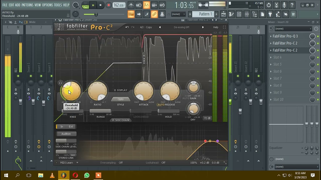Toggle typing keyboard to piano icon
This screenshot has height=180, width=321.
(131, 14)
